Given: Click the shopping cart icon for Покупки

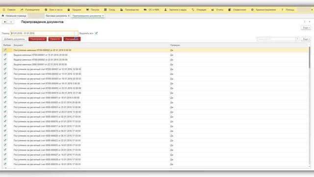Looking at the screenshot, I should pos(87,10).
